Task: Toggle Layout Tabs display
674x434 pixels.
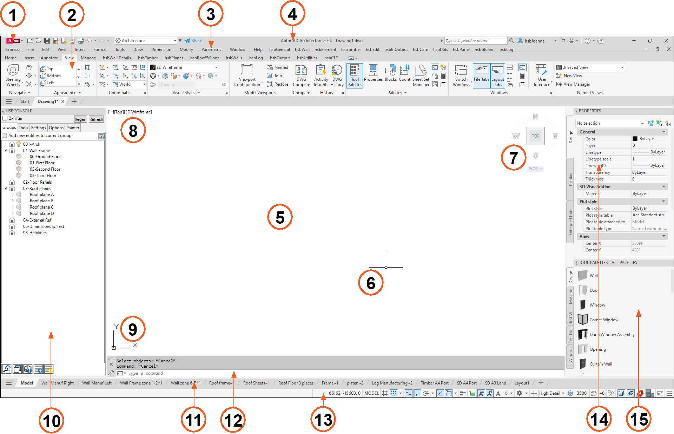Action: point(498,75)
